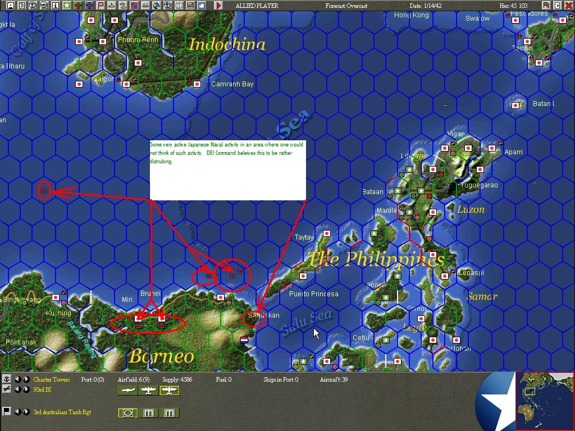Click the double yellow ship silhouette icon

[x=123, y=5]
